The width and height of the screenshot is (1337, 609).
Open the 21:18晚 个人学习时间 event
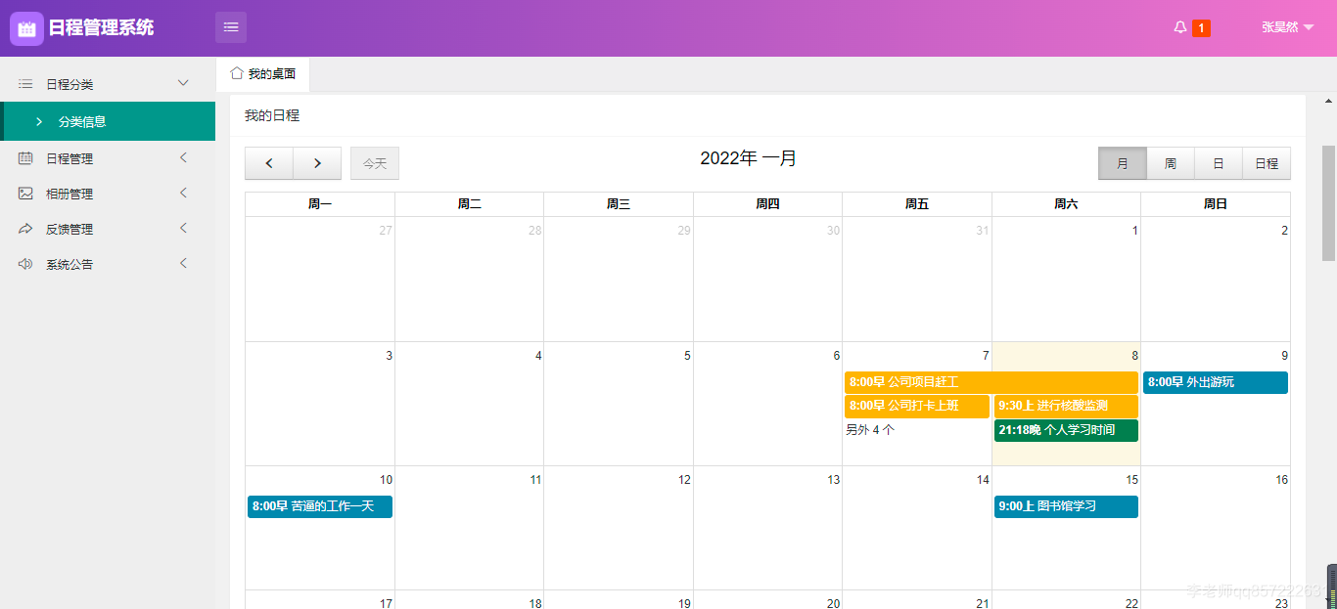click(1066, 430)
